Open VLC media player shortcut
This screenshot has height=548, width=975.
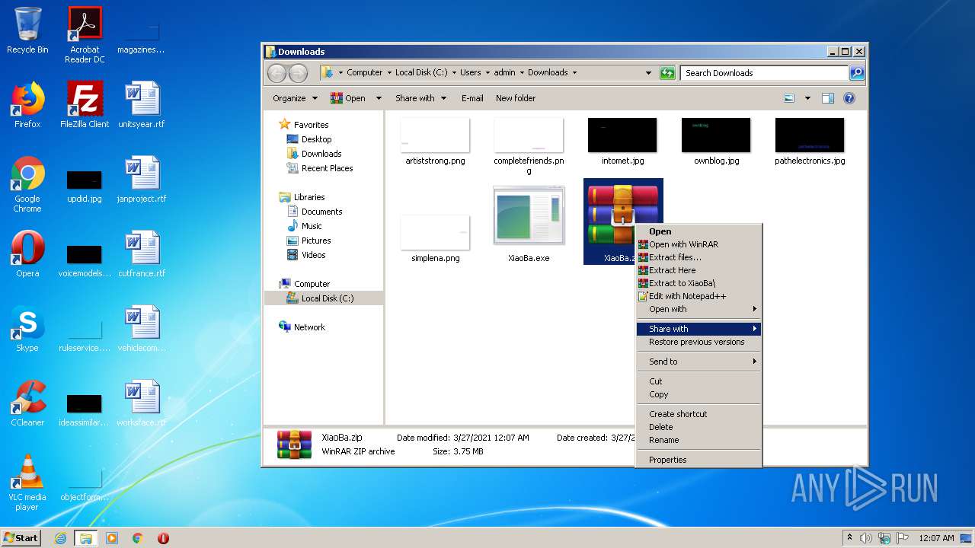coord(27,483)
